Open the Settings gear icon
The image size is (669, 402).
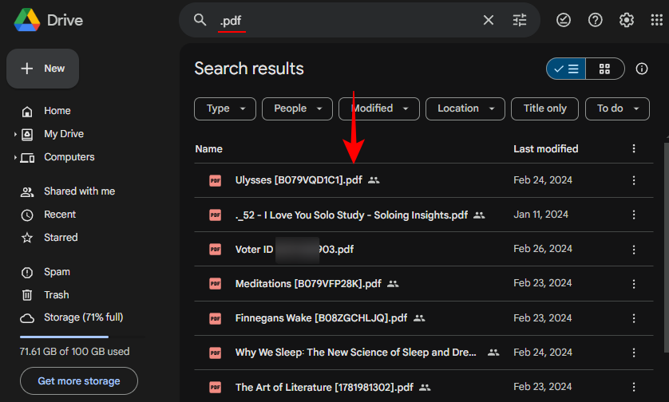(x=627, y=20)
